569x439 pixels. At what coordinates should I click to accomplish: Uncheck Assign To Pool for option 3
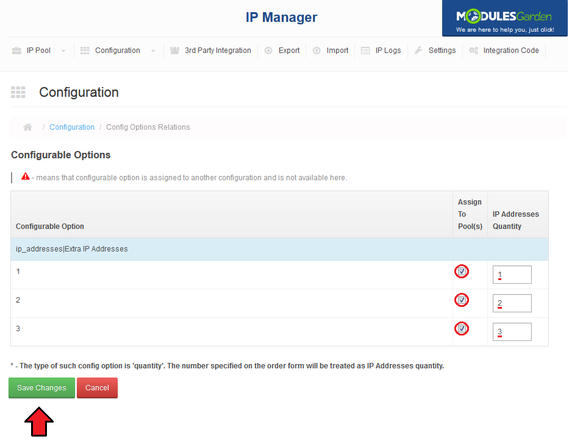pyautogui.click(x=462, y=329)
